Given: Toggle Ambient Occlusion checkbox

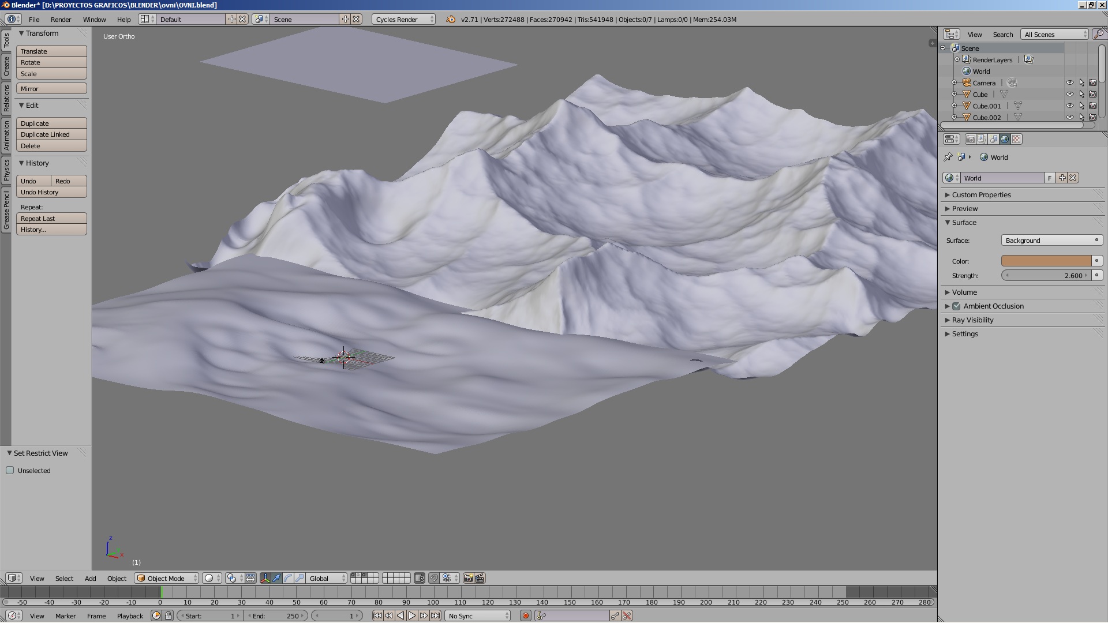Looking at the screenshot, I should 956,306.
